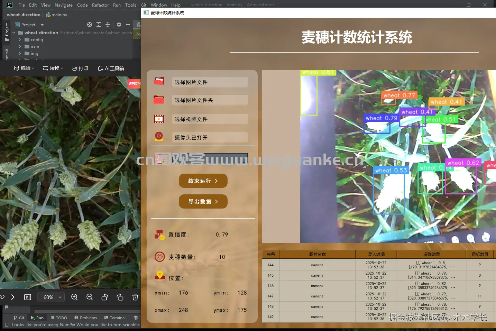Screen dimensions: 496x331
Task: Open the Terminal tool tab
Action: 115,318
